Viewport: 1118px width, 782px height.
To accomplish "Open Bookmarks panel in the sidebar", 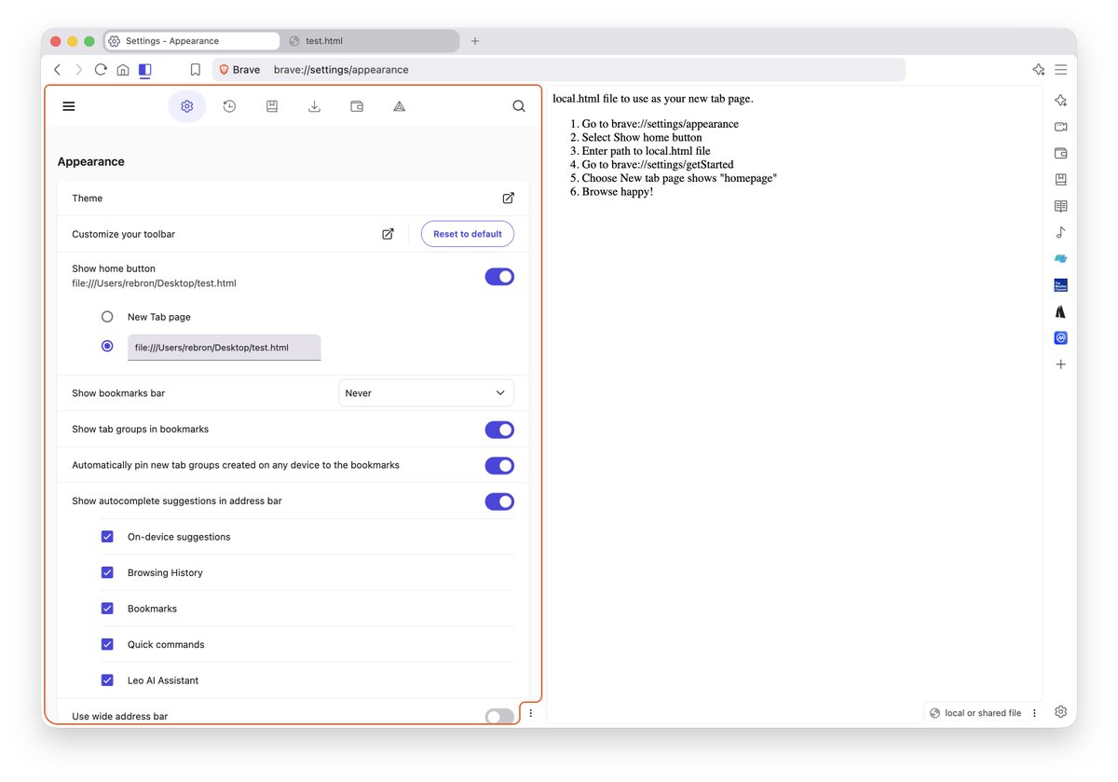I will coord(1060,180).
